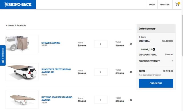The image size is (183, 111).
Task: Open Sunseeker Freestanding Awning 2M link
Action: pos(56,71)
